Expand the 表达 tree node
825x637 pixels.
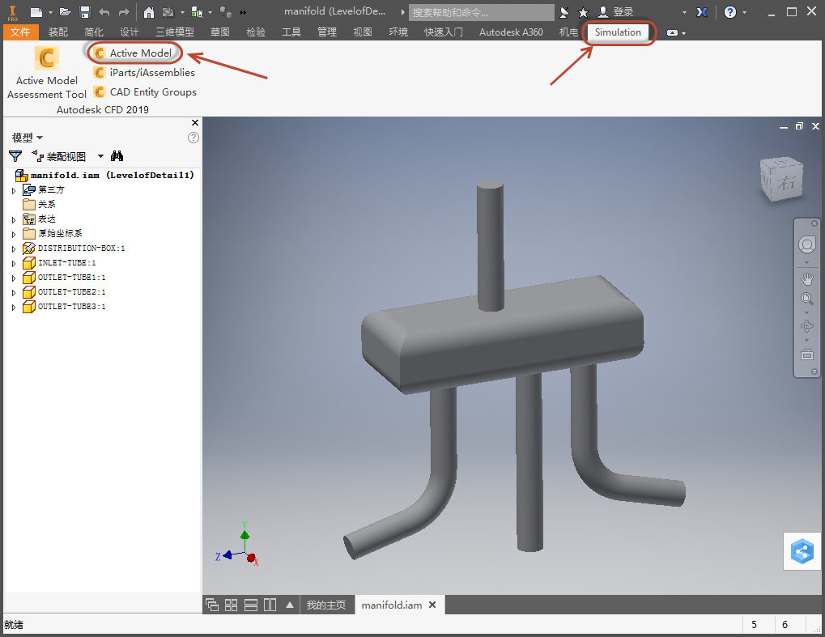14,219
